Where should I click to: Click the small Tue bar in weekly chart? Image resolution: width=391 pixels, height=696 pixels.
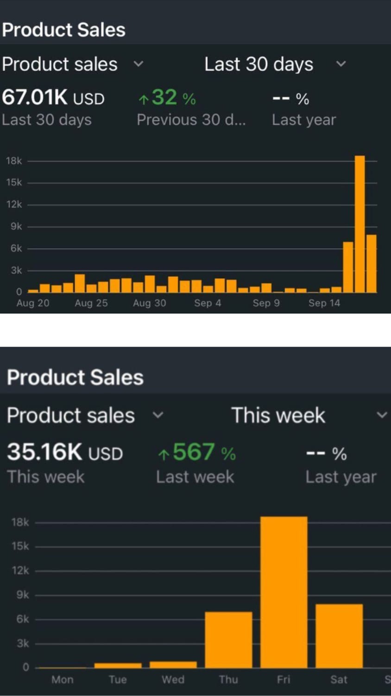(x=118, y=665)
